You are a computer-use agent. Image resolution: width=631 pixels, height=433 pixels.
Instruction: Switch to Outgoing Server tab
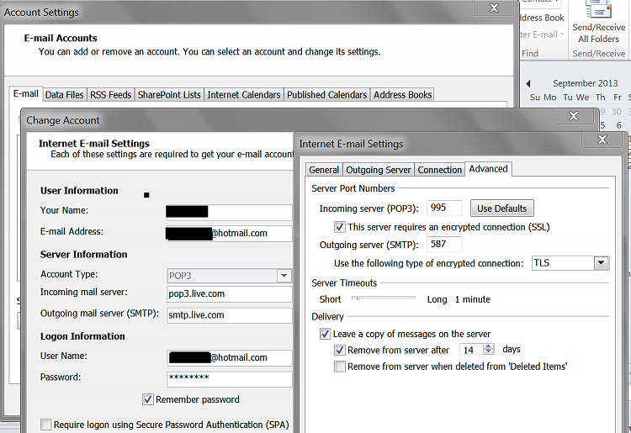(x=379, y=170)
